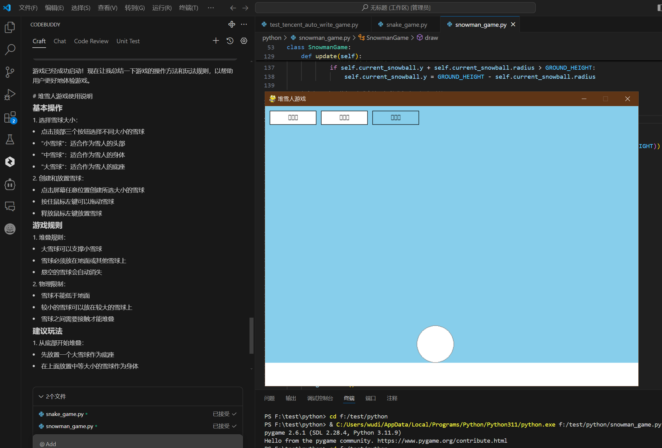Select the middle snowball size button
The image size is (662, 448).
click(344, 118)
